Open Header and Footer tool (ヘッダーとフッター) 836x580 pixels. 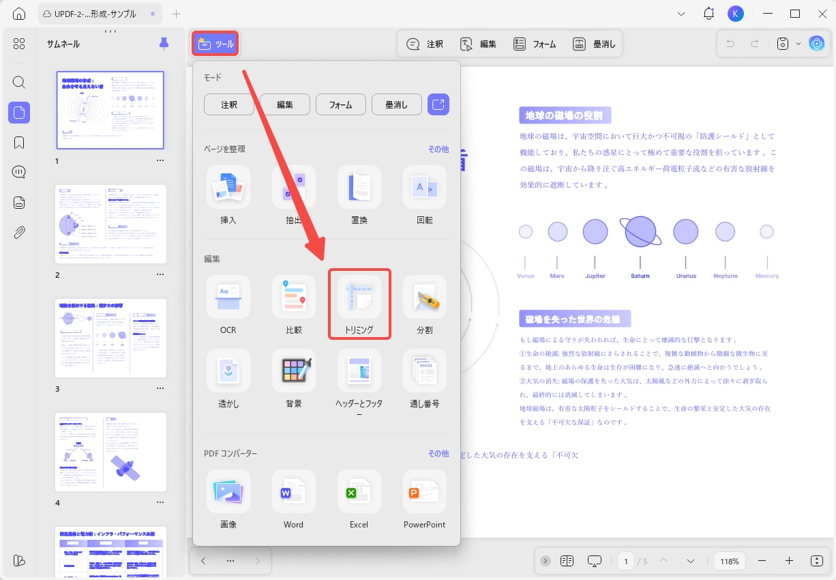coord(359,383)
